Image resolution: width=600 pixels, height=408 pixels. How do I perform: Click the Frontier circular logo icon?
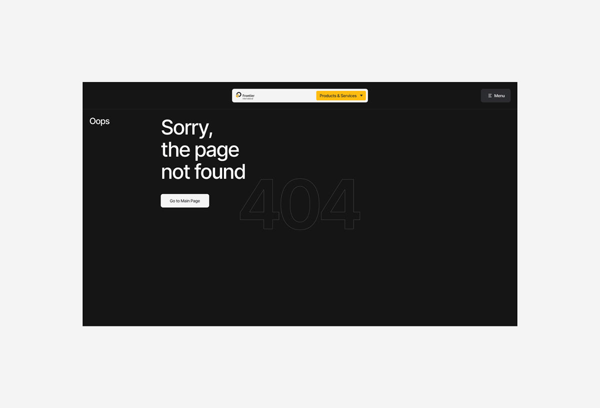coord(238,95)
